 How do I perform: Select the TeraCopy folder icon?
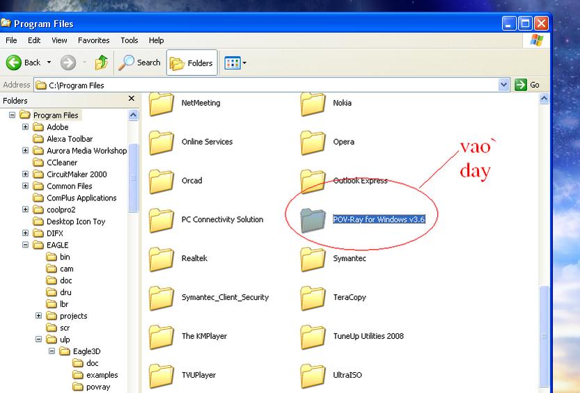click(313, 298)
